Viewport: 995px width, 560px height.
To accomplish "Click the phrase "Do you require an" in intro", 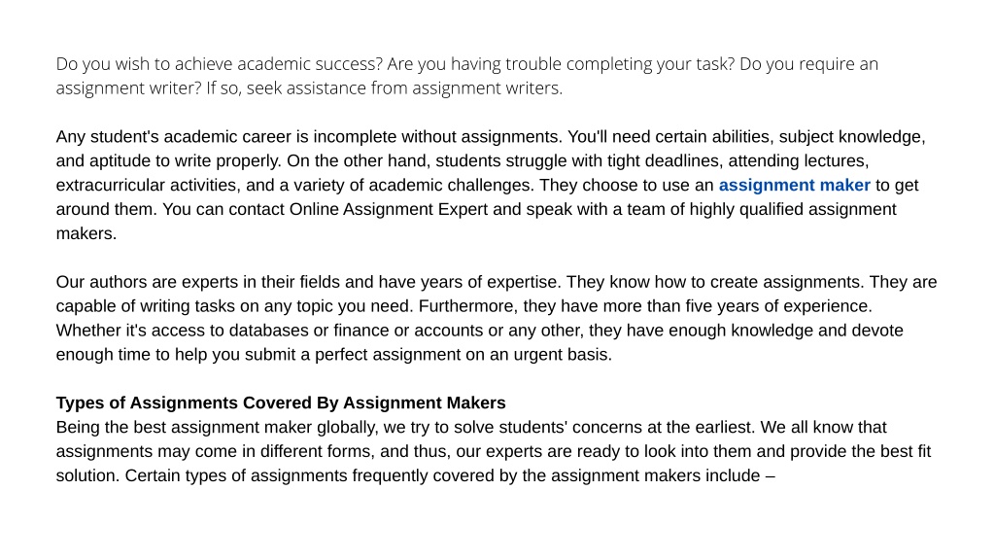I will [x=809, y=64].
